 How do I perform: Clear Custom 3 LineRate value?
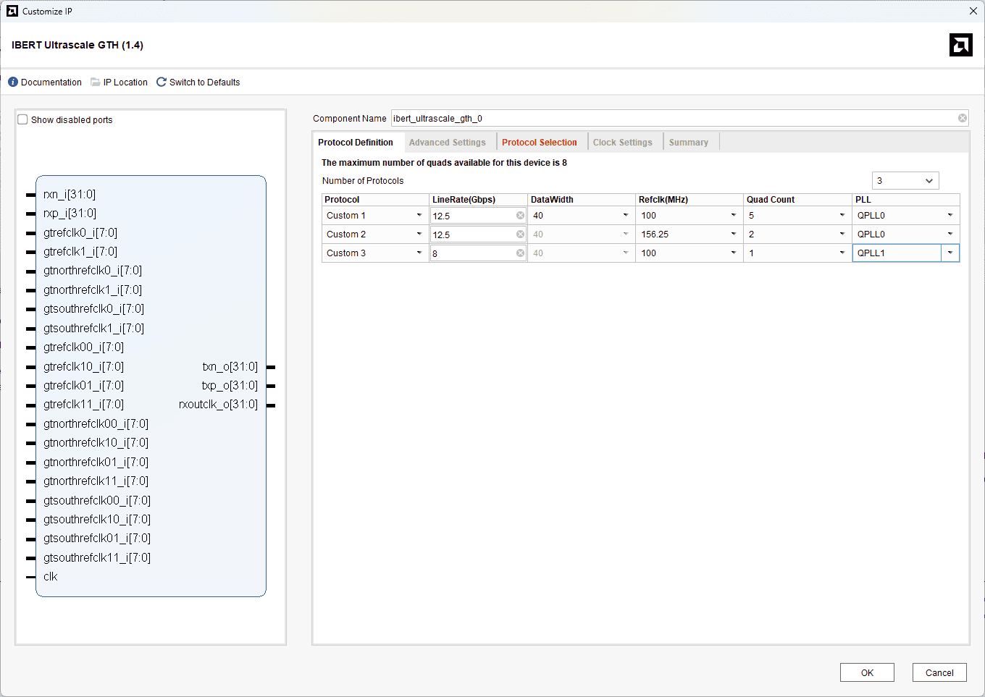[520, 253]
